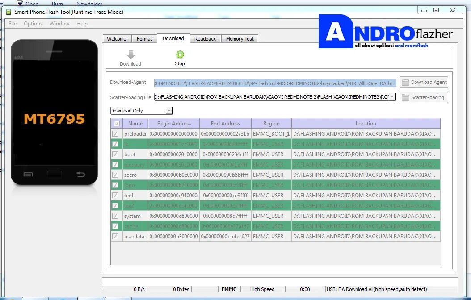Screen dimensions: 471x300
Task: Click the secro partition name
Action: click(130, 175)
